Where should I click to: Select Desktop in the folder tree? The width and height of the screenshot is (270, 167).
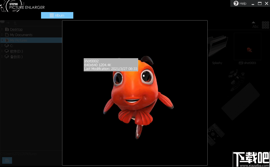pyautogui.click(x=16, y=30)
